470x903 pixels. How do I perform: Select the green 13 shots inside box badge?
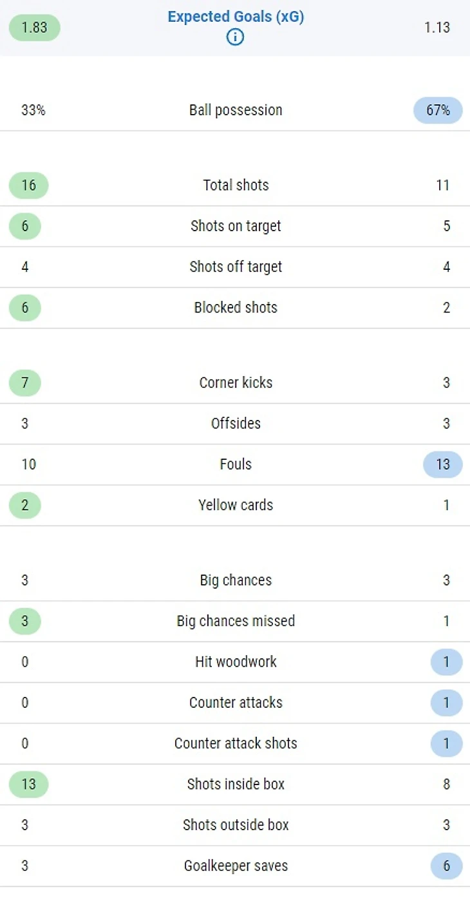tap(28, 784)
